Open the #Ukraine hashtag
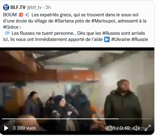This screenshot has height=137, width=158. [x=121, y=39]
